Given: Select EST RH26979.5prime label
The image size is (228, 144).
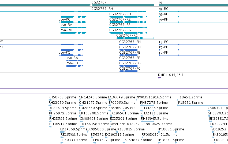Looking at the screenshot, I should 63,113.
